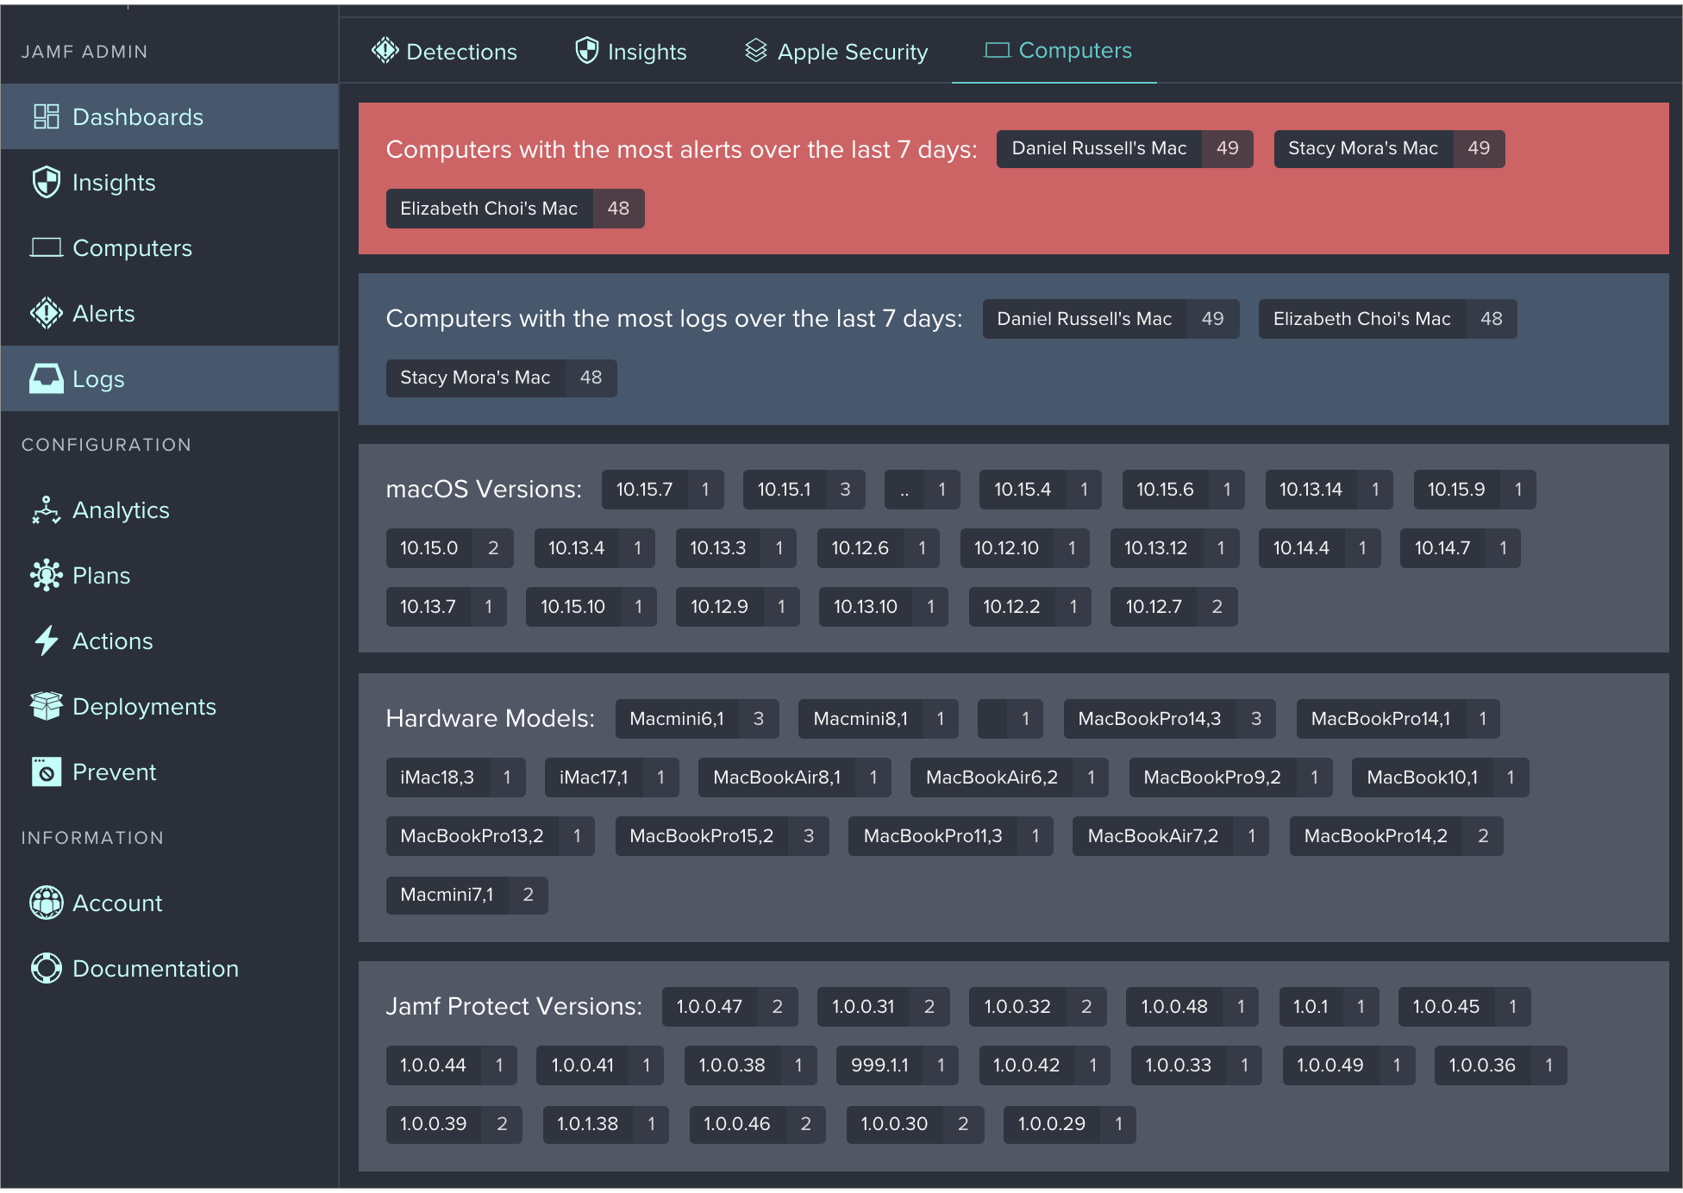Select macOS version 10.13.14 badge
This screenshot has height=1193, width=1683.
coord(1329,490)
